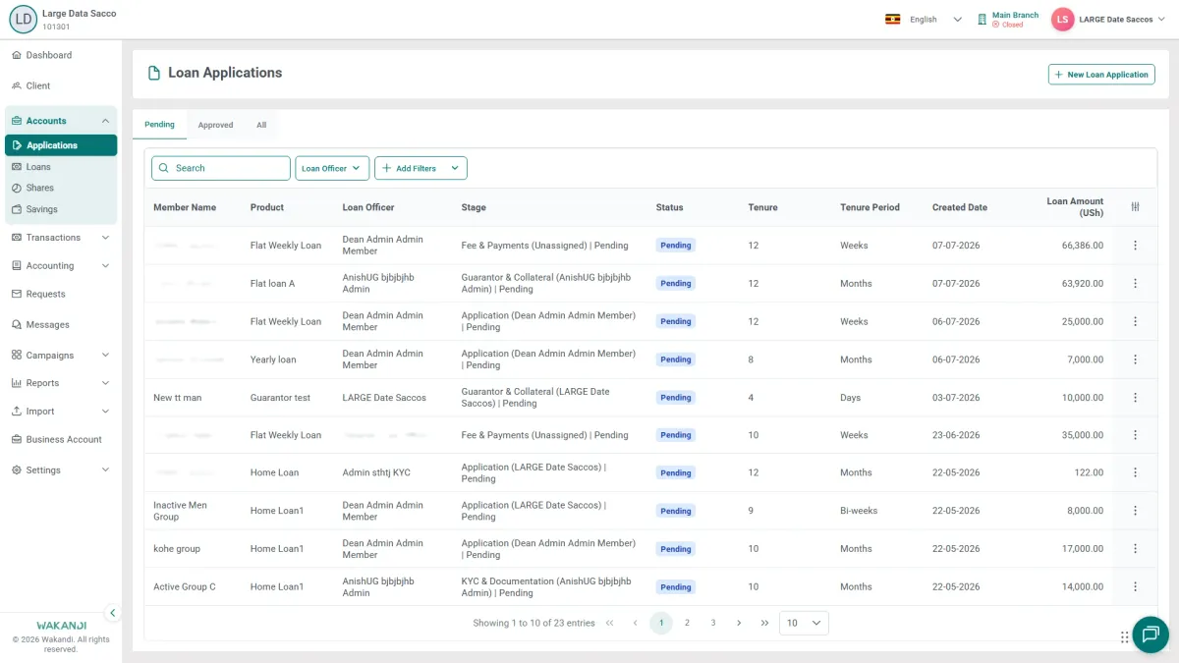
Task: Switch to the Approved tab
Action: tap(215, 125)
